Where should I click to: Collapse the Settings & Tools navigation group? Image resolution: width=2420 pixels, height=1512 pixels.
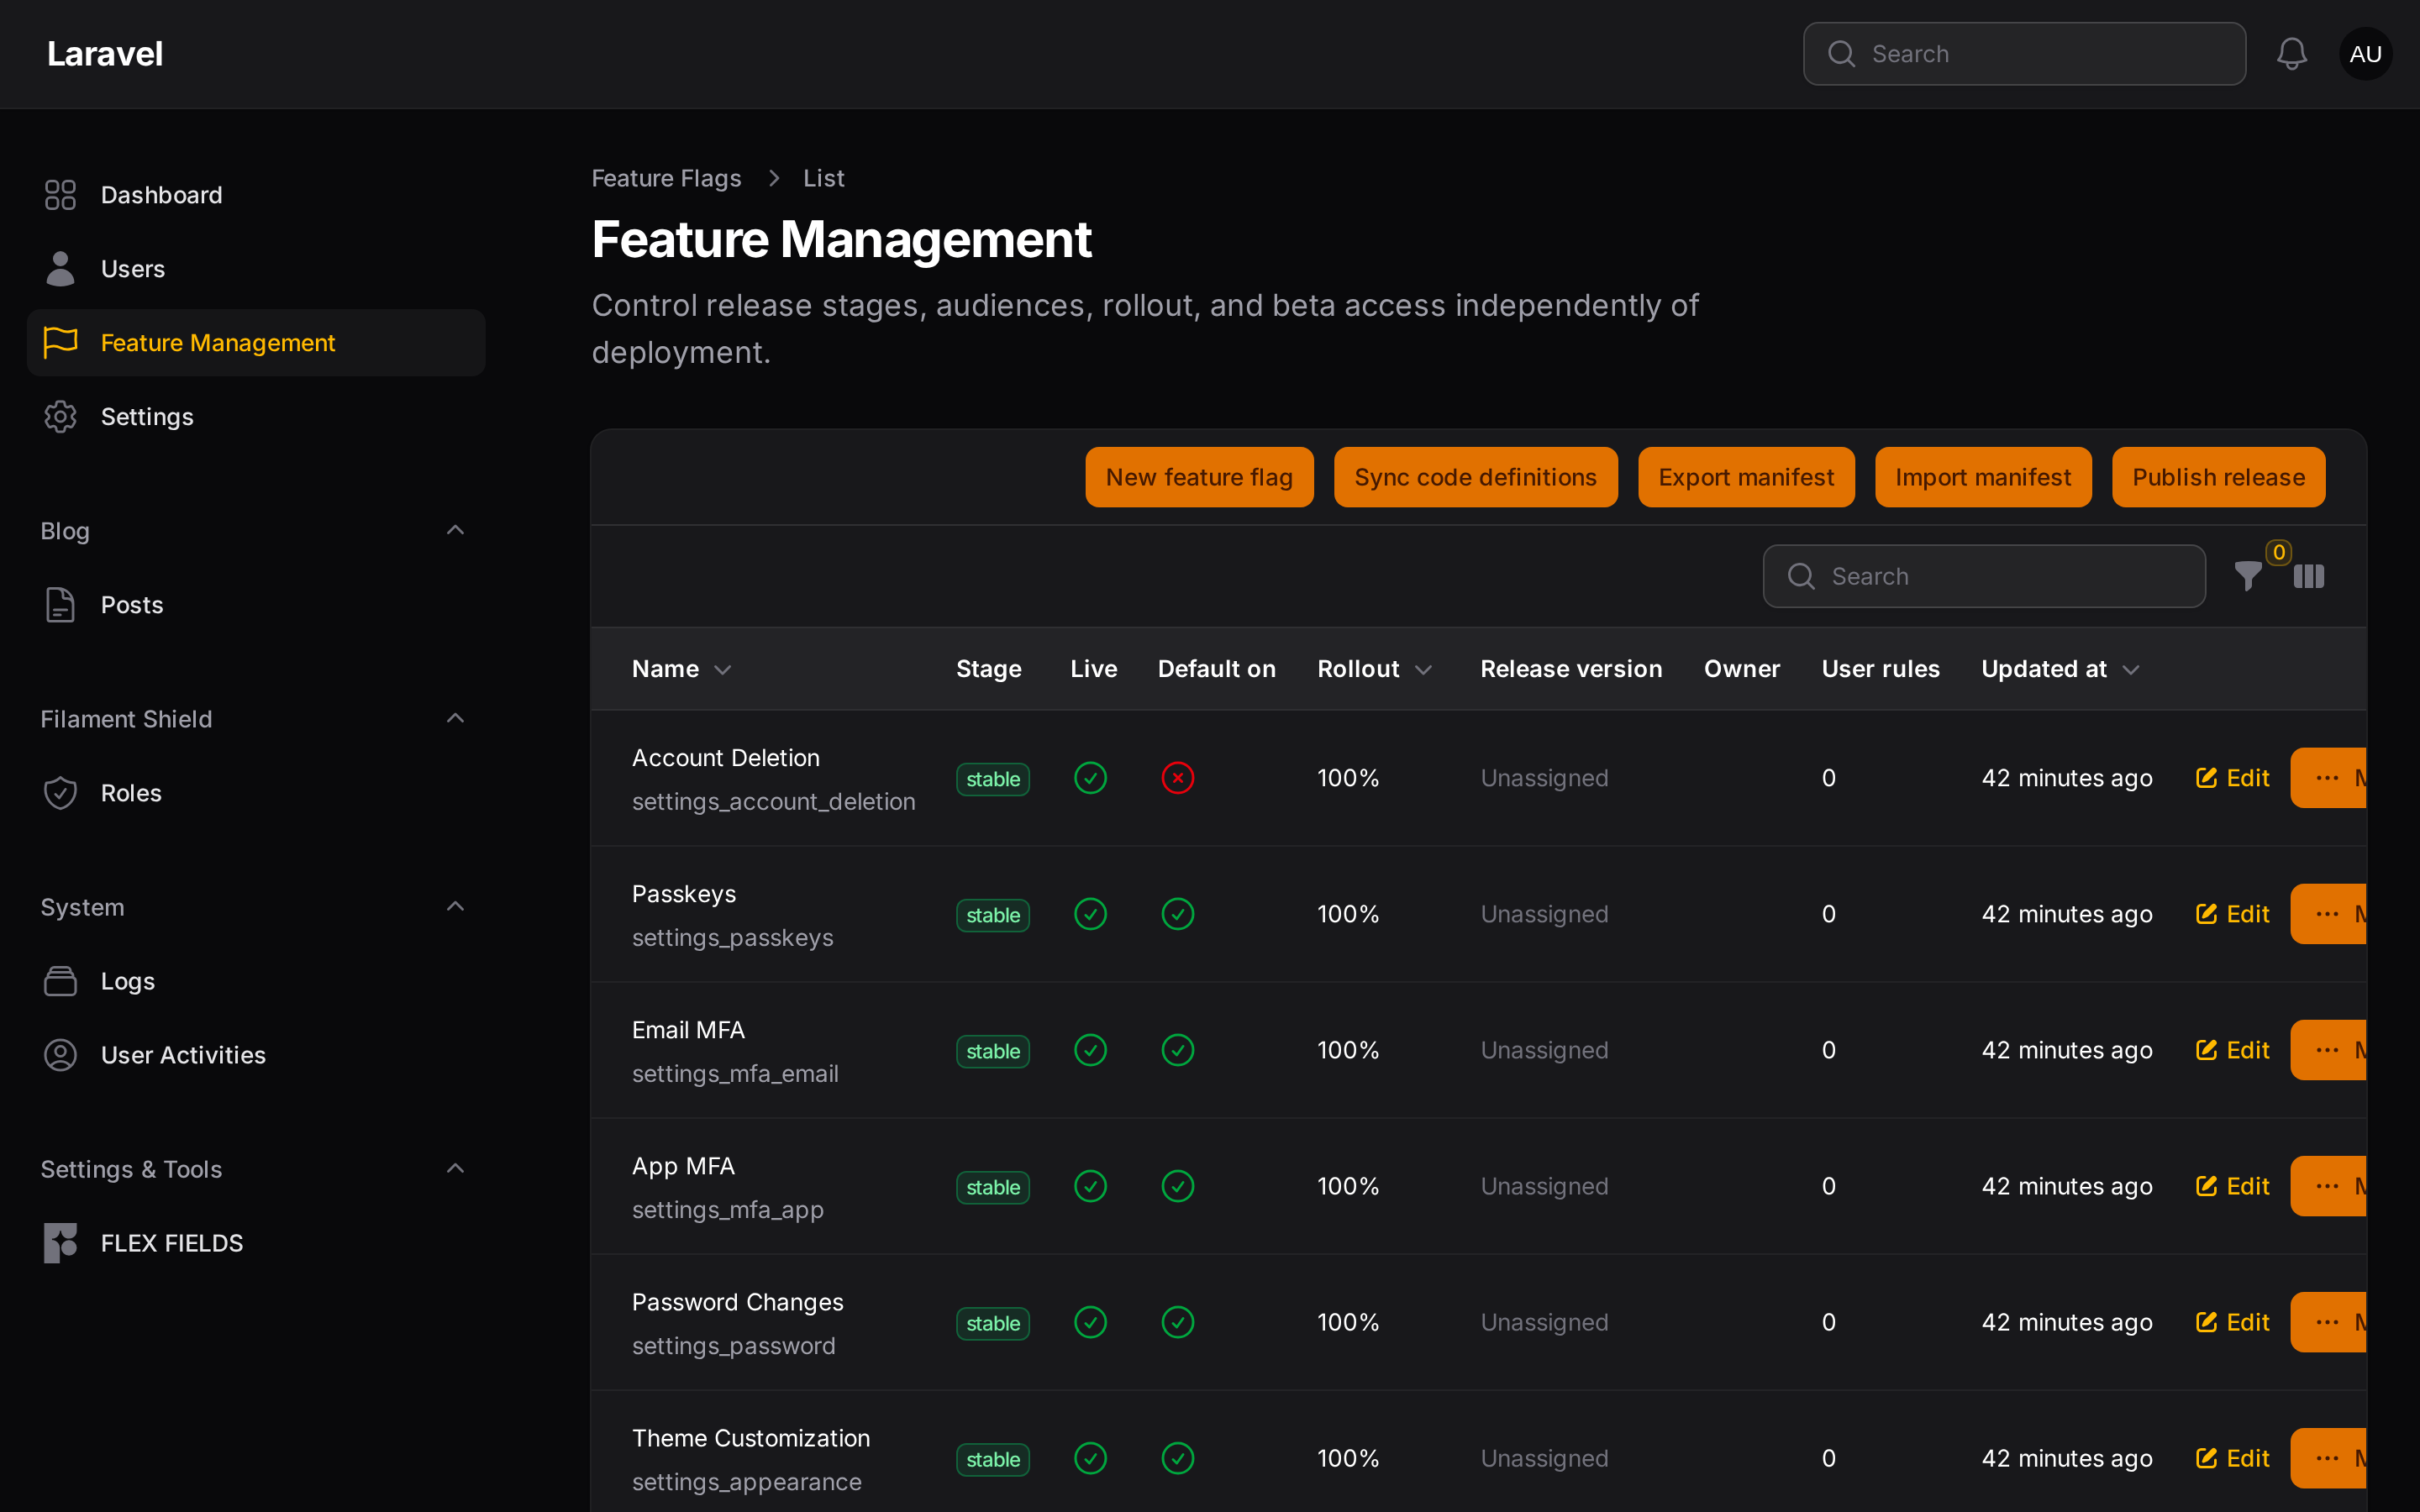point(455,1168)
